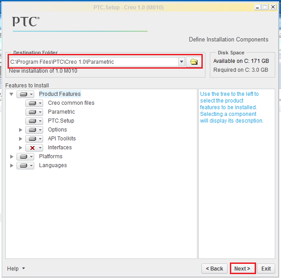Viewport: 281px width, 279px height.
Task: Open install-state dropdown for Product Features
Action: pos(25,94)
